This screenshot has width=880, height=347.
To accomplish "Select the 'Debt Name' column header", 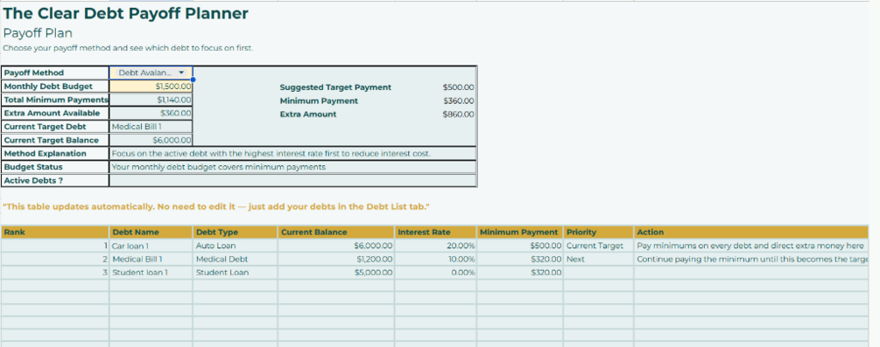I will [151, 232].
